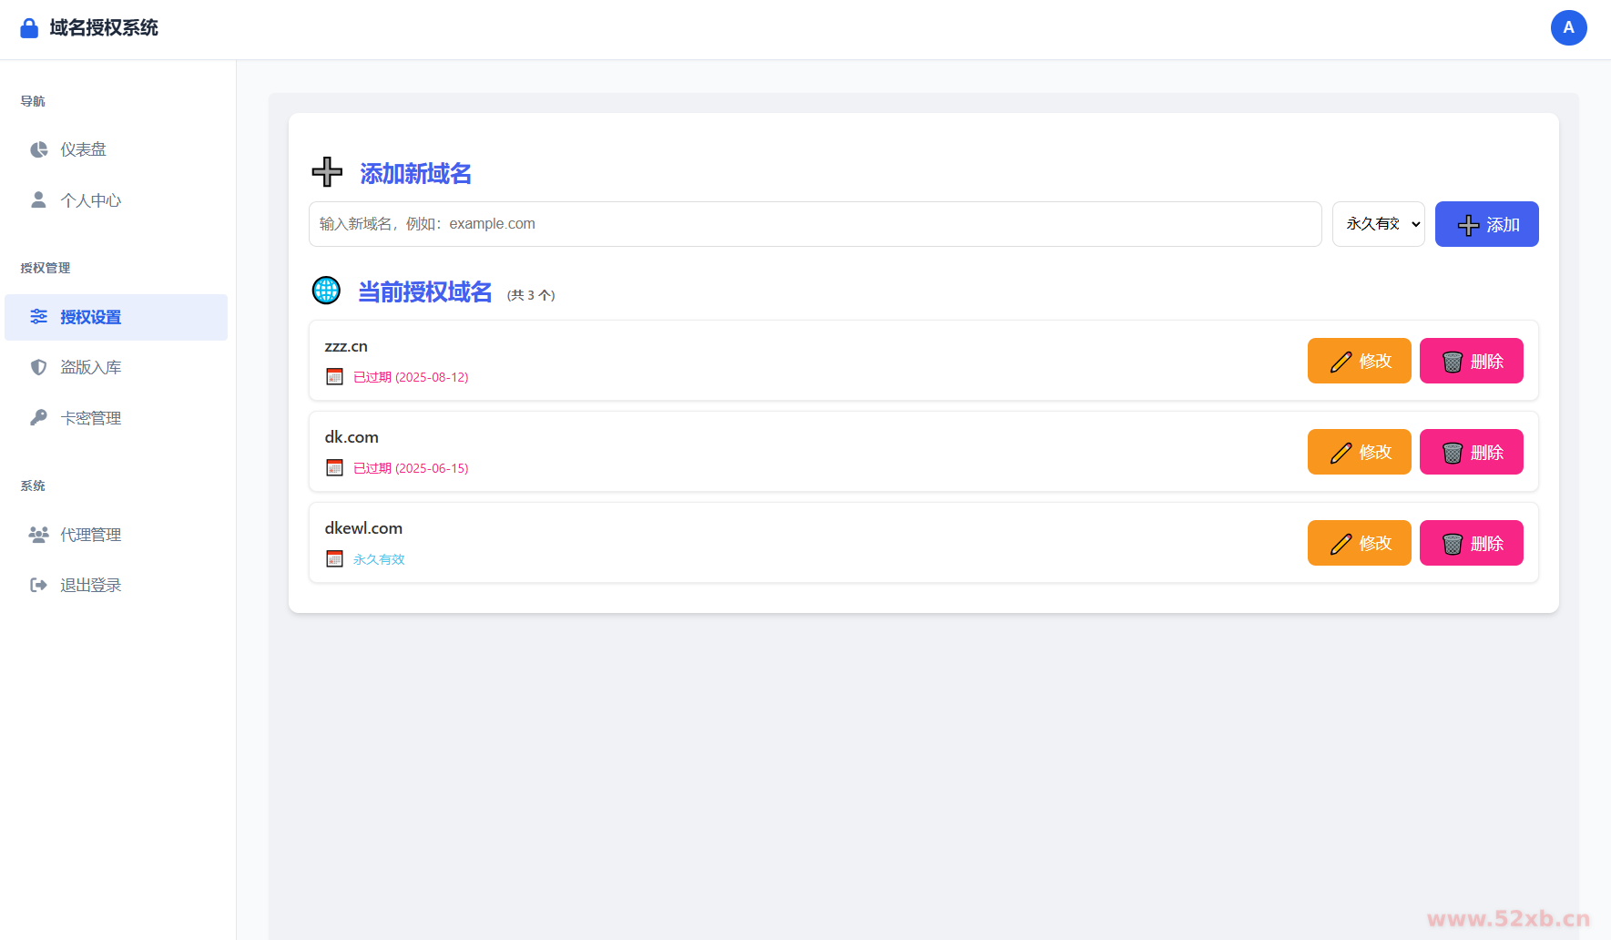The width and height of the screenshot is (1611, 940).
Task: Click the globe icon next to 当前授权域名
Action: 326,291
